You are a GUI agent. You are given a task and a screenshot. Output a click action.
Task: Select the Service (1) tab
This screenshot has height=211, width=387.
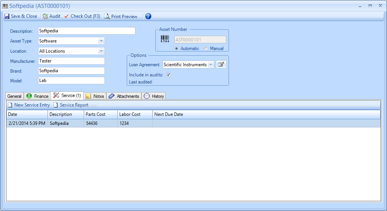[67, 96]
